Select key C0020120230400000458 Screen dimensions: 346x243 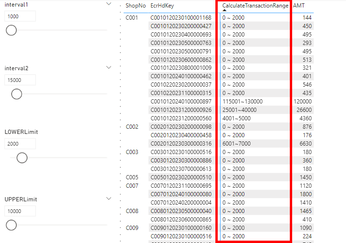click(x=181, y=135)
